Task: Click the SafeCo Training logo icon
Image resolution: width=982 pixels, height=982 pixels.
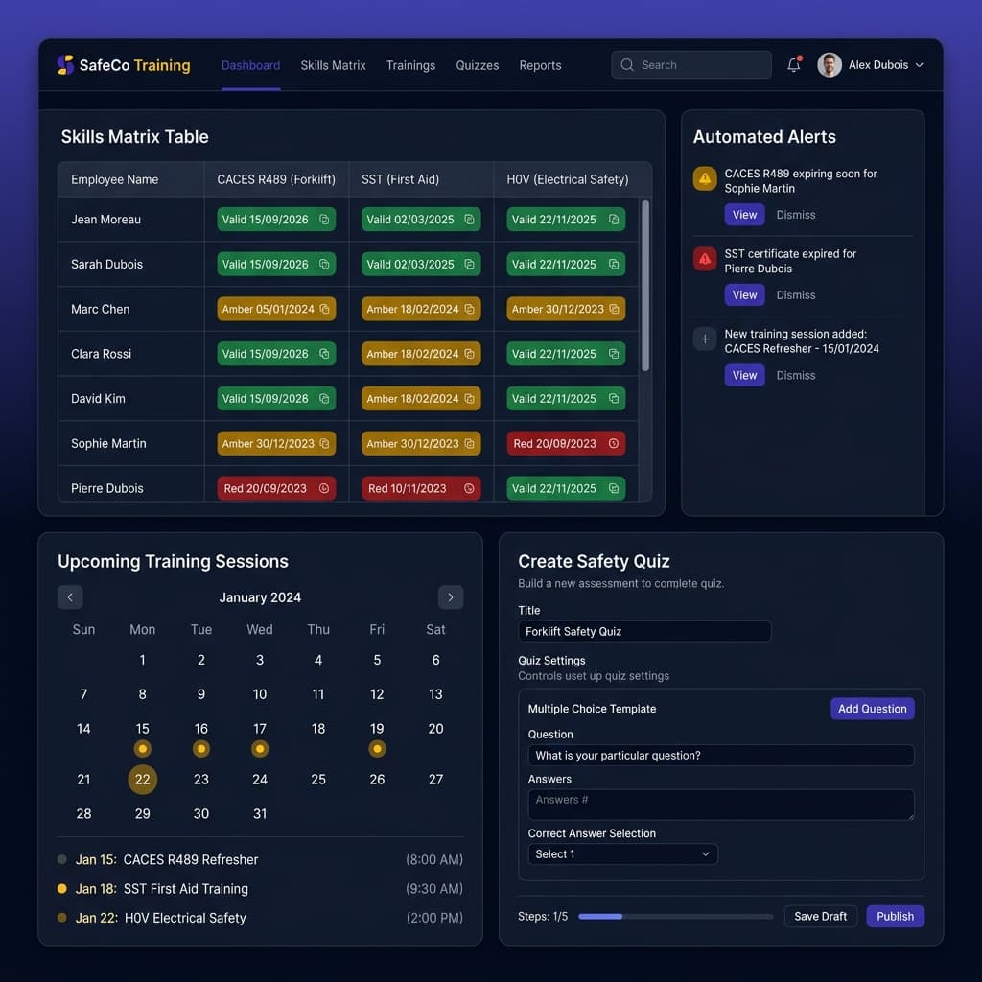Action: coord(65,65)
